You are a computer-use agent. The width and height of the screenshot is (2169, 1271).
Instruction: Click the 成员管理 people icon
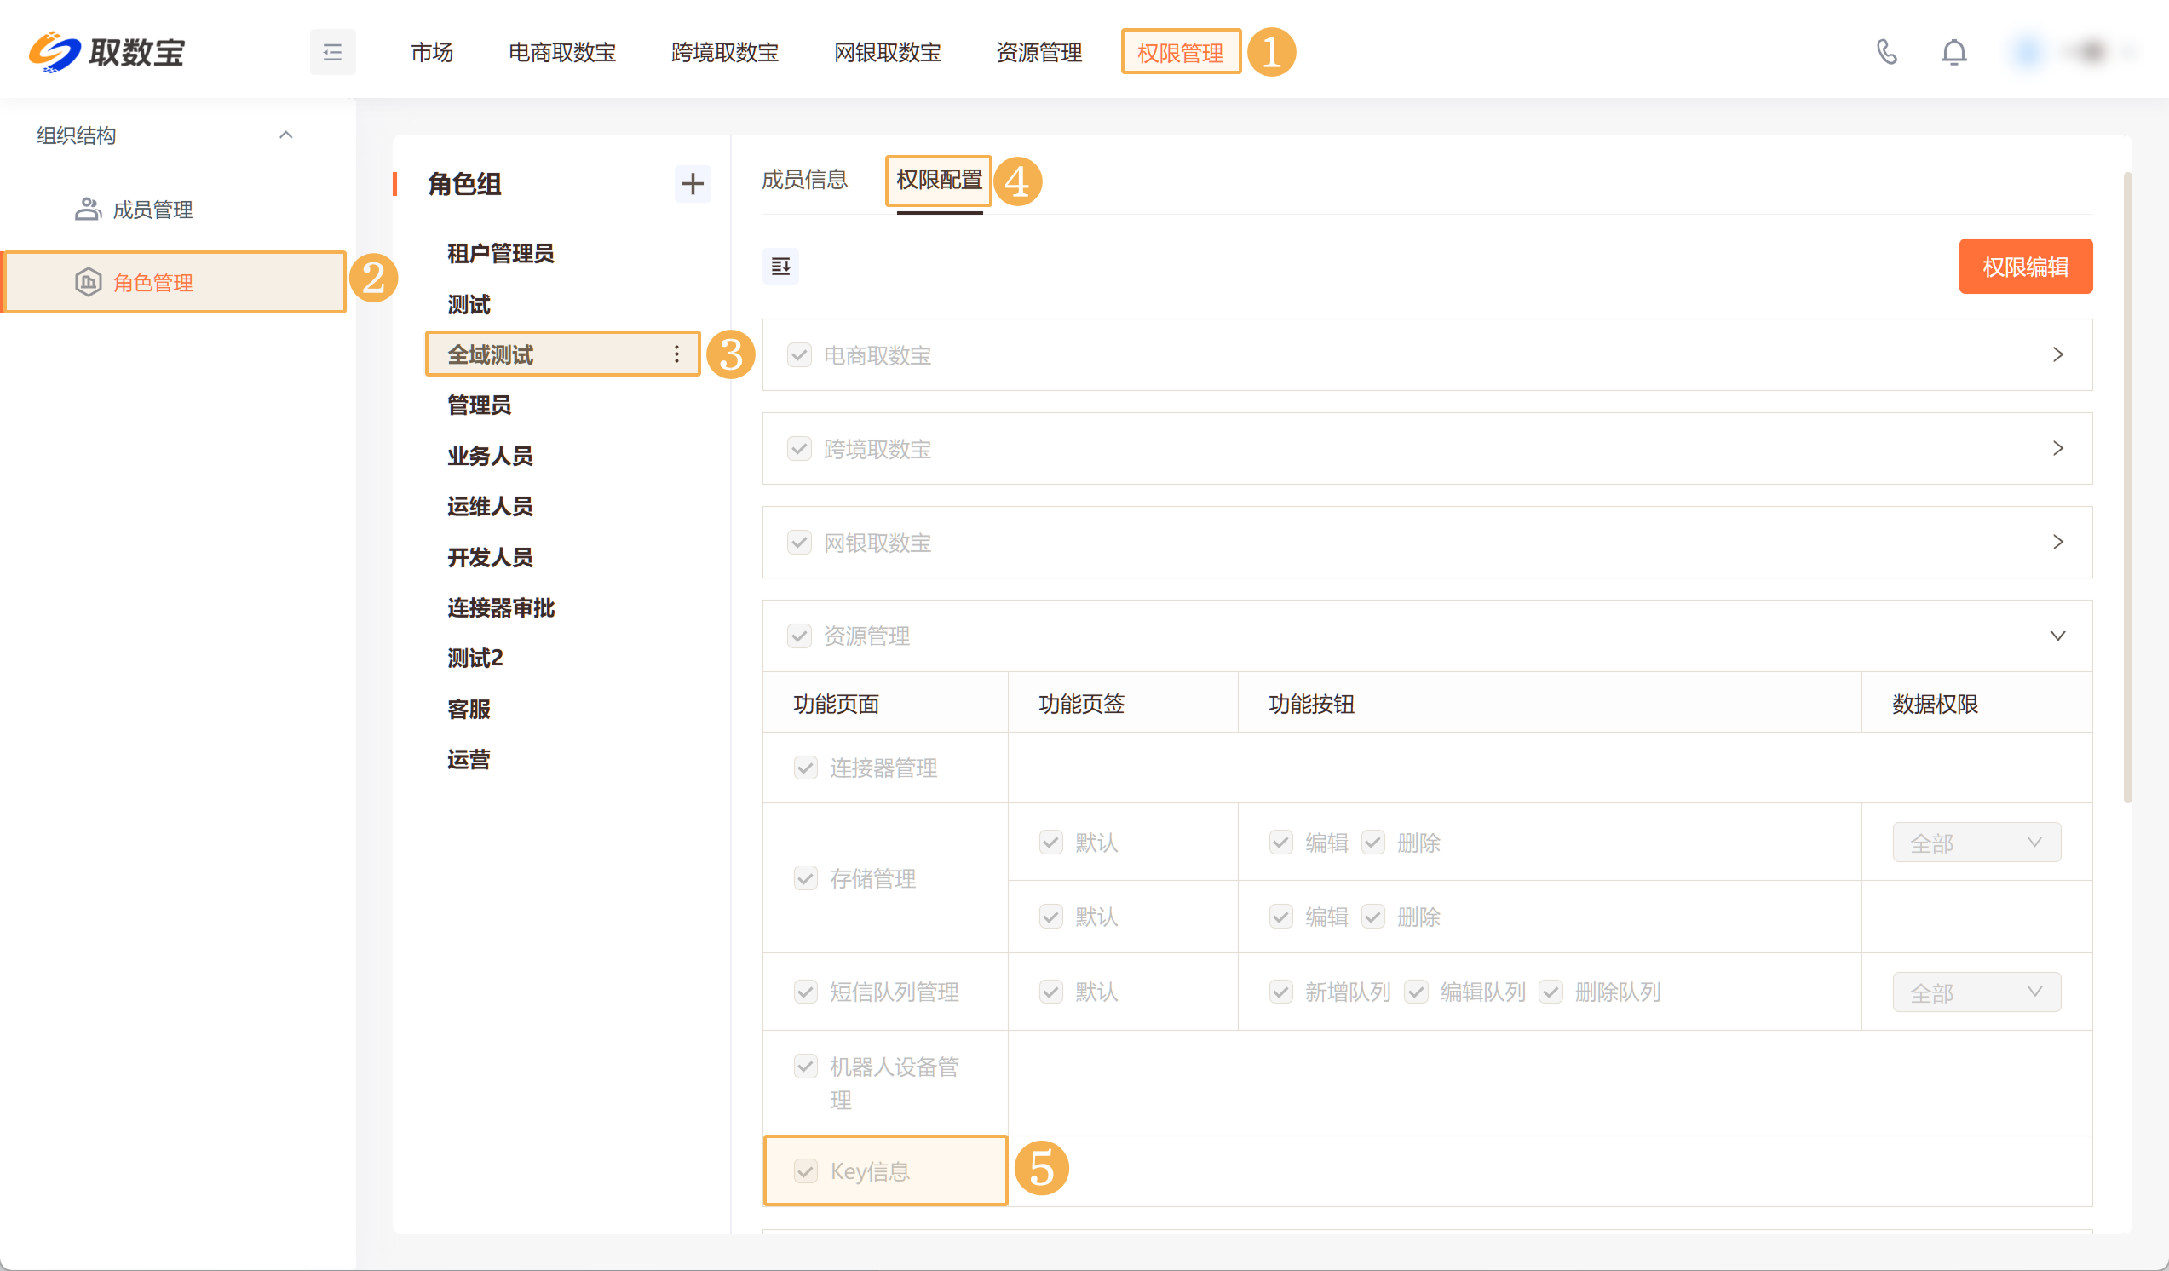[87, 209]
